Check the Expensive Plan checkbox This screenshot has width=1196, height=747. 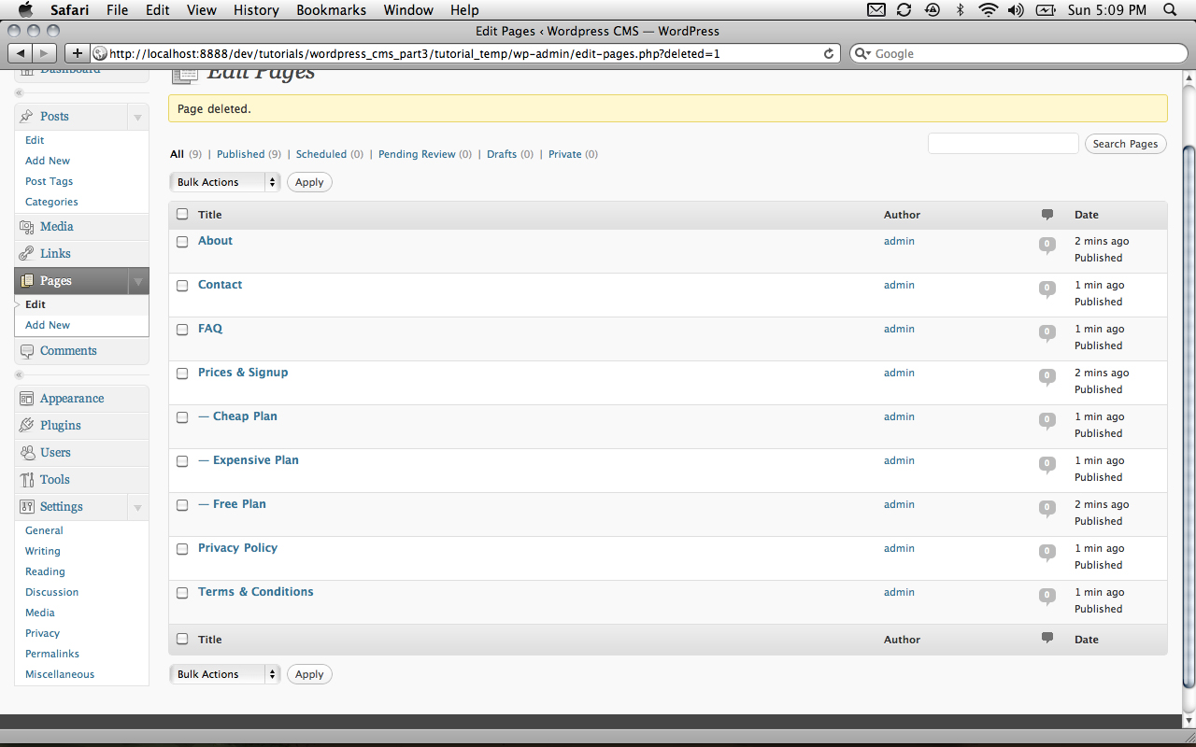(x=182, y=461)
